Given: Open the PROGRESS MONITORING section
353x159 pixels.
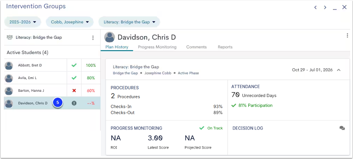Looking at the screenshot, I should coord(136,128).
